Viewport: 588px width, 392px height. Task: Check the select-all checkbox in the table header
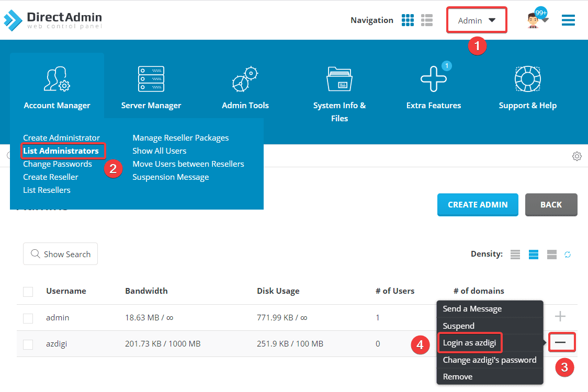point(28,291)
